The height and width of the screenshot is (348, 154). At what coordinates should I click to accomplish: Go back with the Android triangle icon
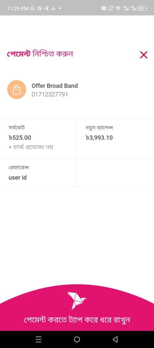(x=115, y=340)
